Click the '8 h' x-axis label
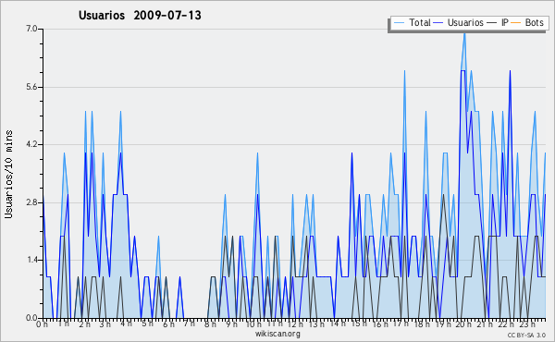 [x=210, y=324]
